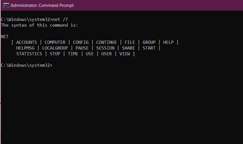
Task: Click the STOP option text
Action: [x=55, y=54]
